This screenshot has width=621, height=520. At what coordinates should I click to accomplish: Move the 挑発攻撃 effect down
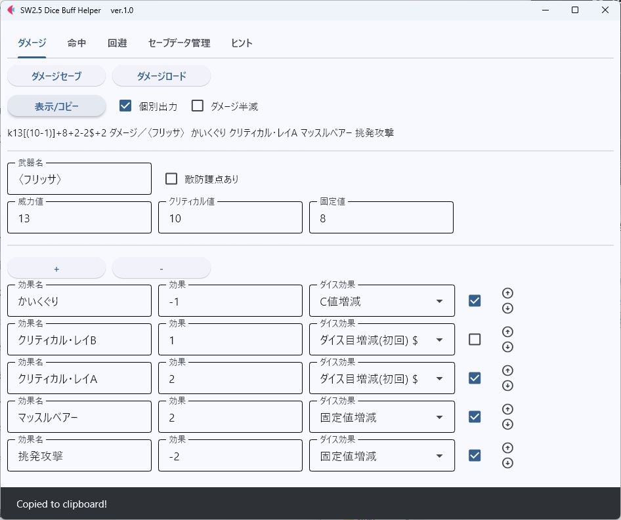[x=507, y=463]
